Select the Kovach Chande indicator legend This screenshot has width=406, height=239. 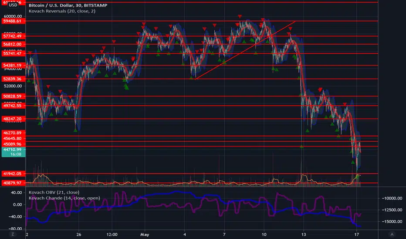tap(64, 198)
